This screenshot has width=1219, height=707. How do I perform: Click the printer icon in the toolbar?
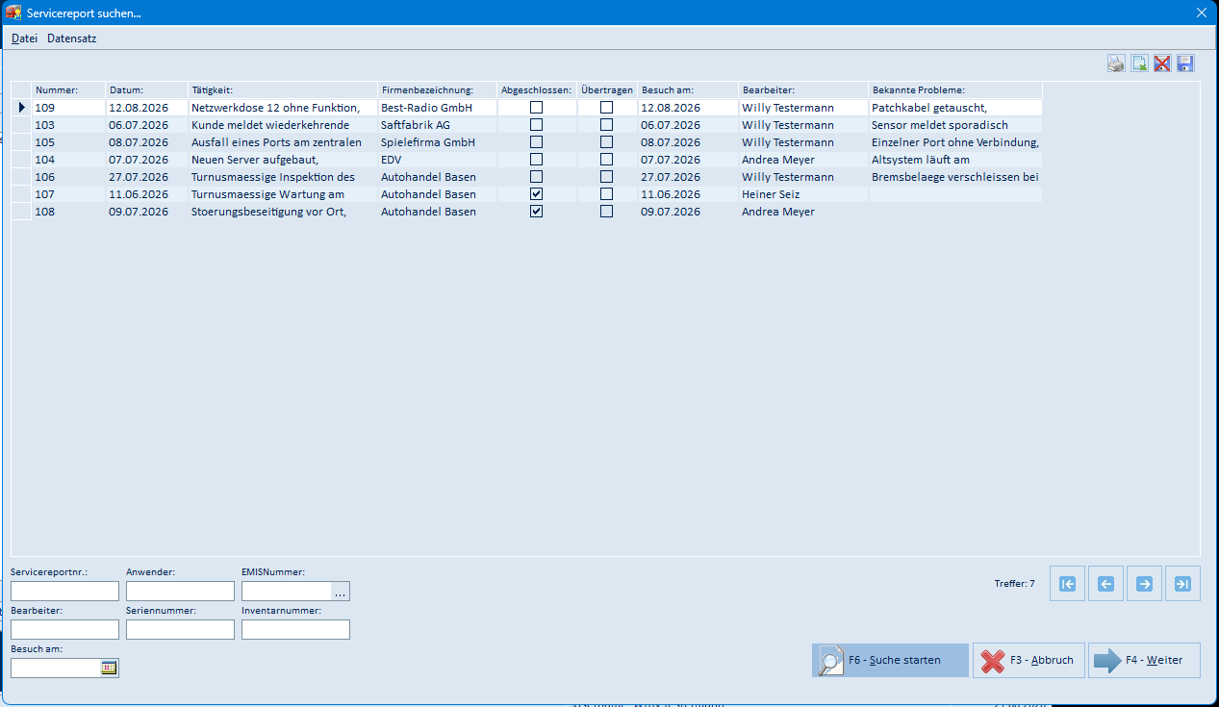pos(1116,63)
